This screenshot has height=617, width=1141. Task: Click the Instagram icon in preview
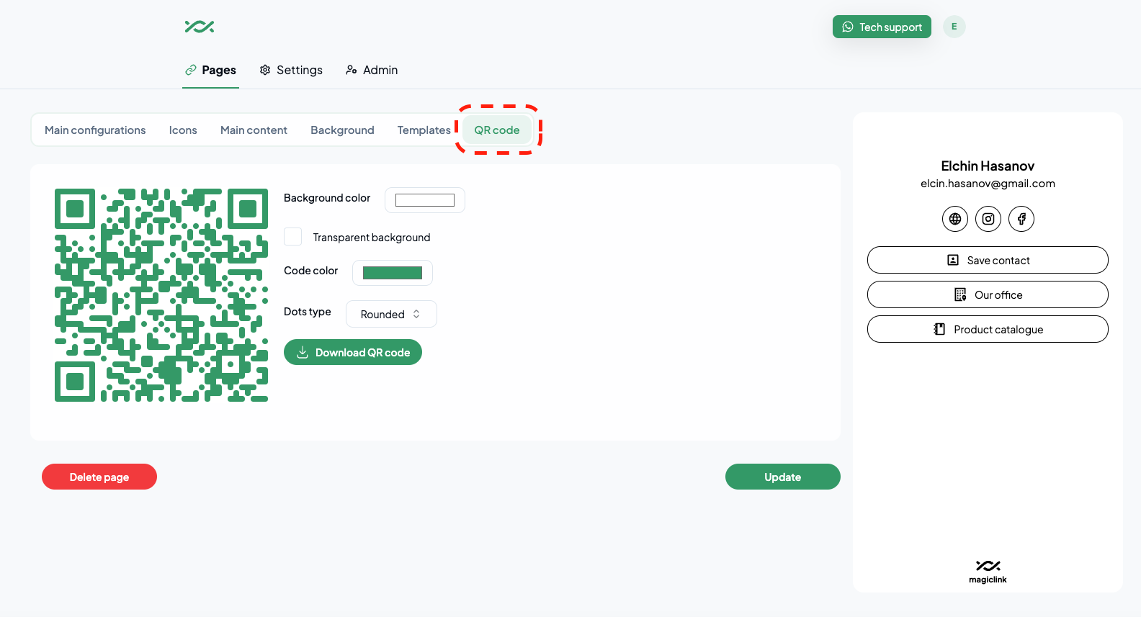(x=988, y=219)
